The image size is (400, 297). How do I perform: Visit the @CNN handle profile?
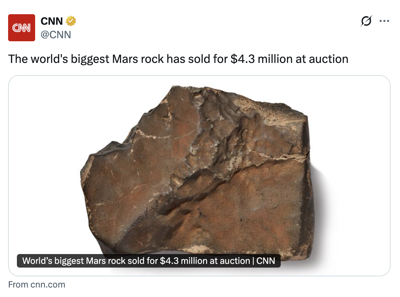pos(56,35)
